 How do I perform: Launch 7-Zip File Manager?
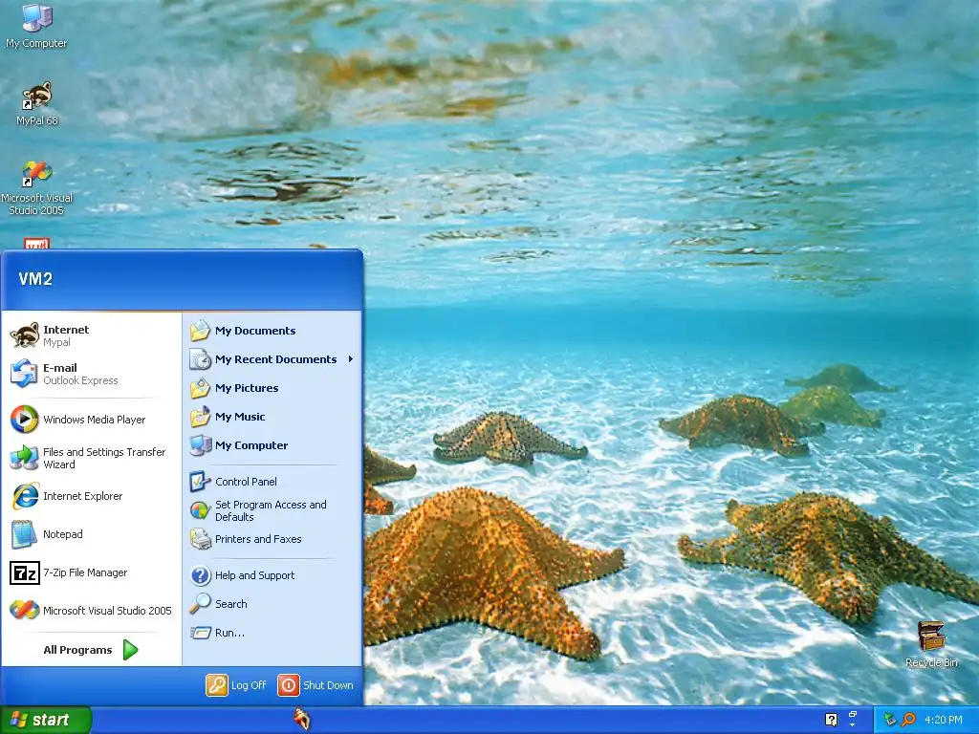pyautogui.click(x=91, y=572)
